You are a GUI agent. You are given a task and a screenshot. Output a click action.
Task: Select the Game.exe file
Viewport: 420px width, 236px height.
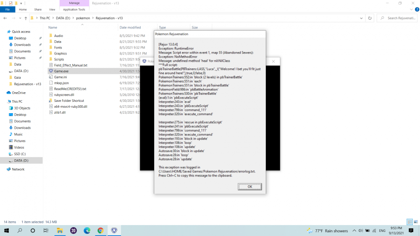[61, 71]
